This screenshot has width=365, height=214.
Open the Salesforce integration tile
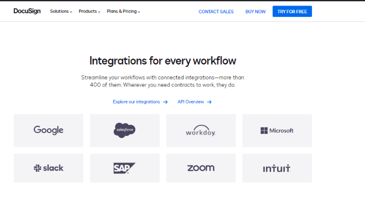pos(125,130)
